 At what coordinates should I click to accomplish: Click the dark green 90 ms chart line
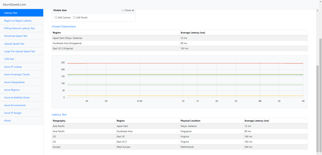click(x=185, y=85)
